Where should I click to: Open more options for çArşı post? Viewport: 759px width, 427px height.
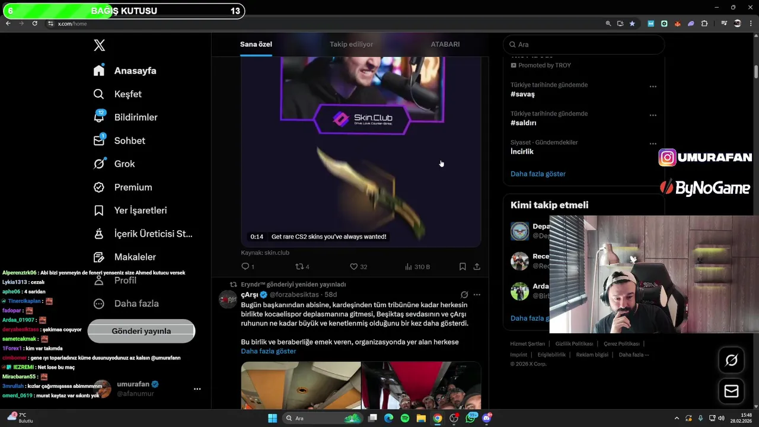pos(477,295)
